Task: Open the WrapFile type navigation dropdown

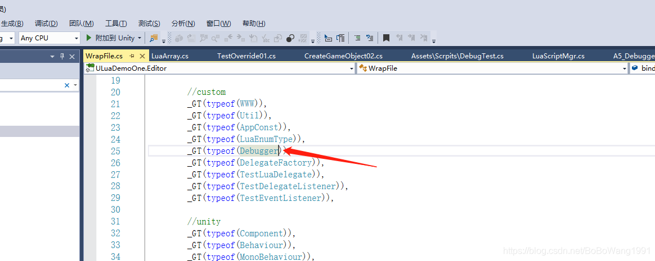Action: tap(625, 68)
